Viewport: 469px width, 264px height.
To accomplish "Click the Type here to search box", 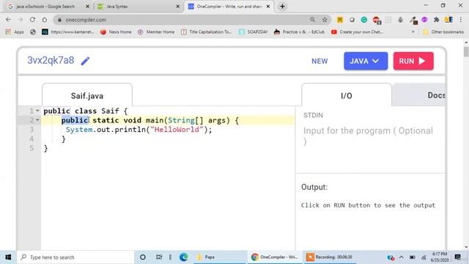I will (75, 257).
